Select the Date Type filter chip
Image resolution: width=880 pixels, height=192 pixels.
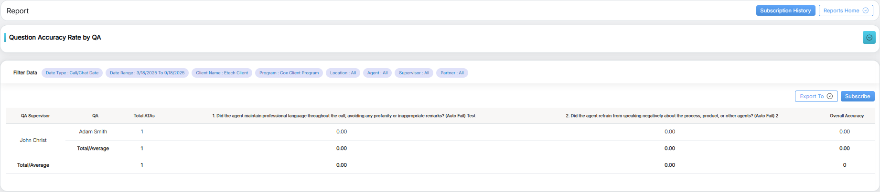[72, 73]
